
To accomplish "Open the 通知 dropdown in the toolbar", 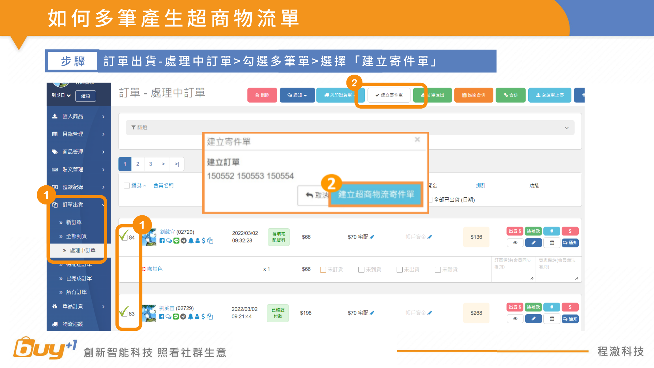I will [x=297, y=95].
